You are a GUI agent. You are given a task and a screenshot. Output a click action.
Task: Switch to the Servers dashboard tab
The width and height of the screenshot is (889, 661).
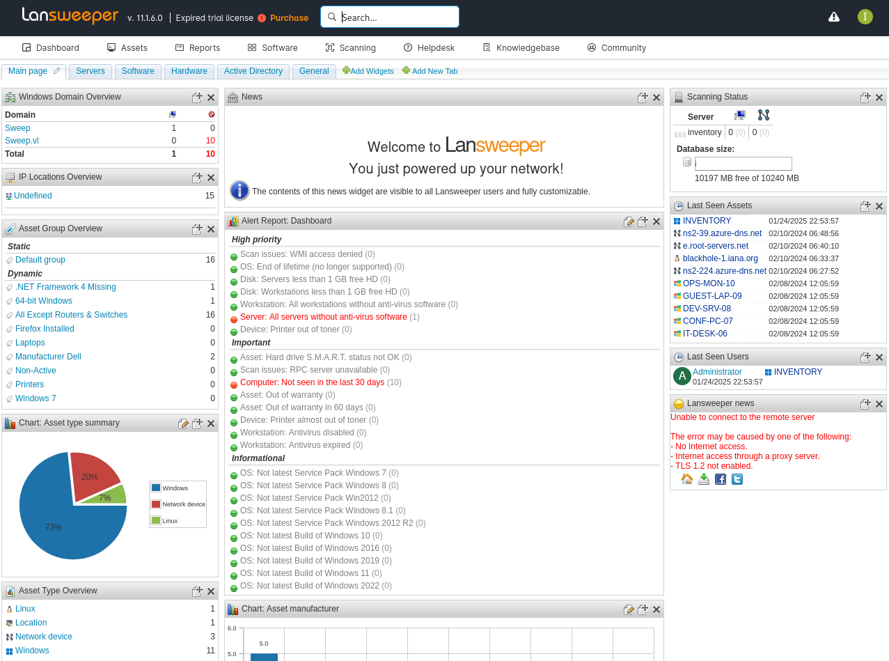point(91,72)
